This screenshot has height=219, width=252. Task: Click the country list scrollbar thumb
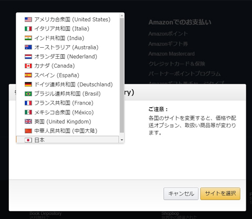pos(122,75)
